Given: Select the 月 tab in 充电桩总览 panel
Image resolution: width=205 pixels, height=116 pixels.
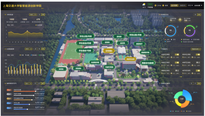Looking at the screenshot, I should (195, 15).
